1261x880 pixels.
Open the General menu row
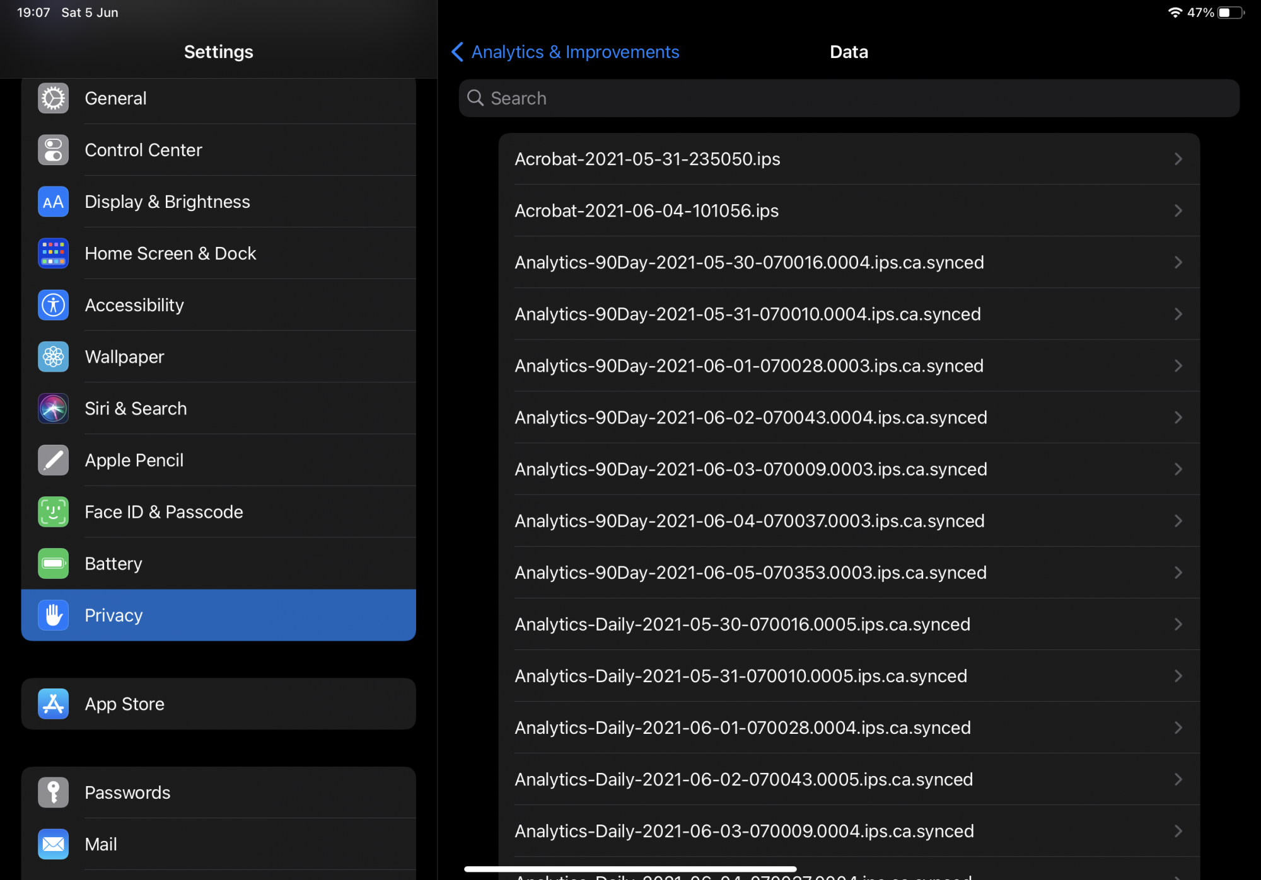click(219, 98)
